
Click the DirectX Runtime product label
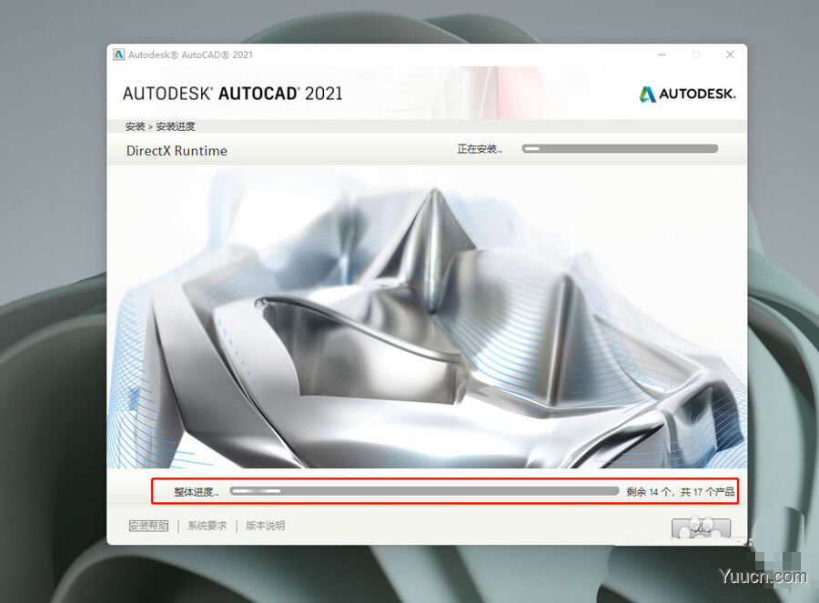click(x=177, y=151)
